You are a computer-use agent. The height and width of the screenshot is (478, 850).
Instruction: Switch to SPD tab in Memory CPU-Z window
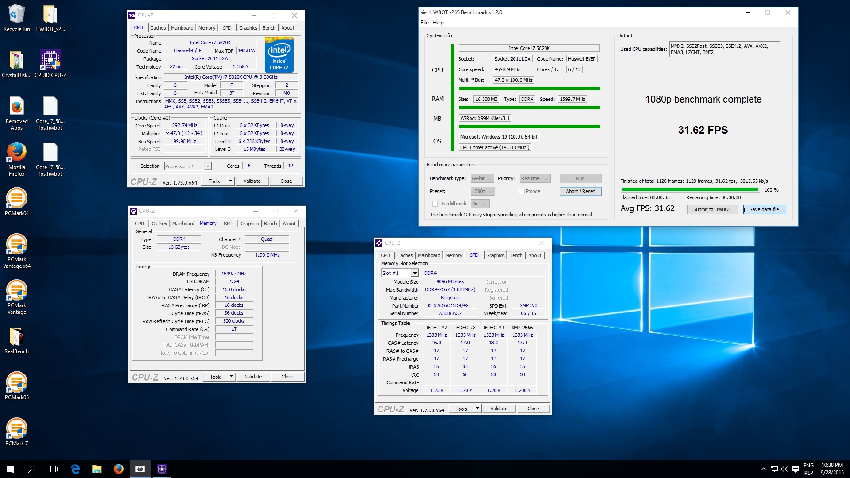[228, 224]
